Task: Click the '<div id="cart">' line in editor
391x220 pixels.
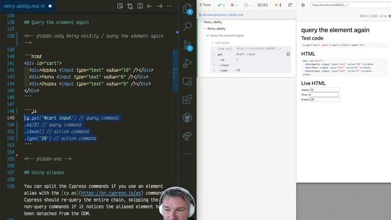Action: click(43, 64)
